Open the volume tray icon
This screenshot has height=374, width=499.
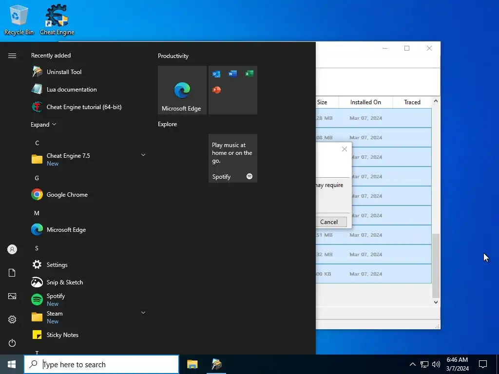[436, 364]
